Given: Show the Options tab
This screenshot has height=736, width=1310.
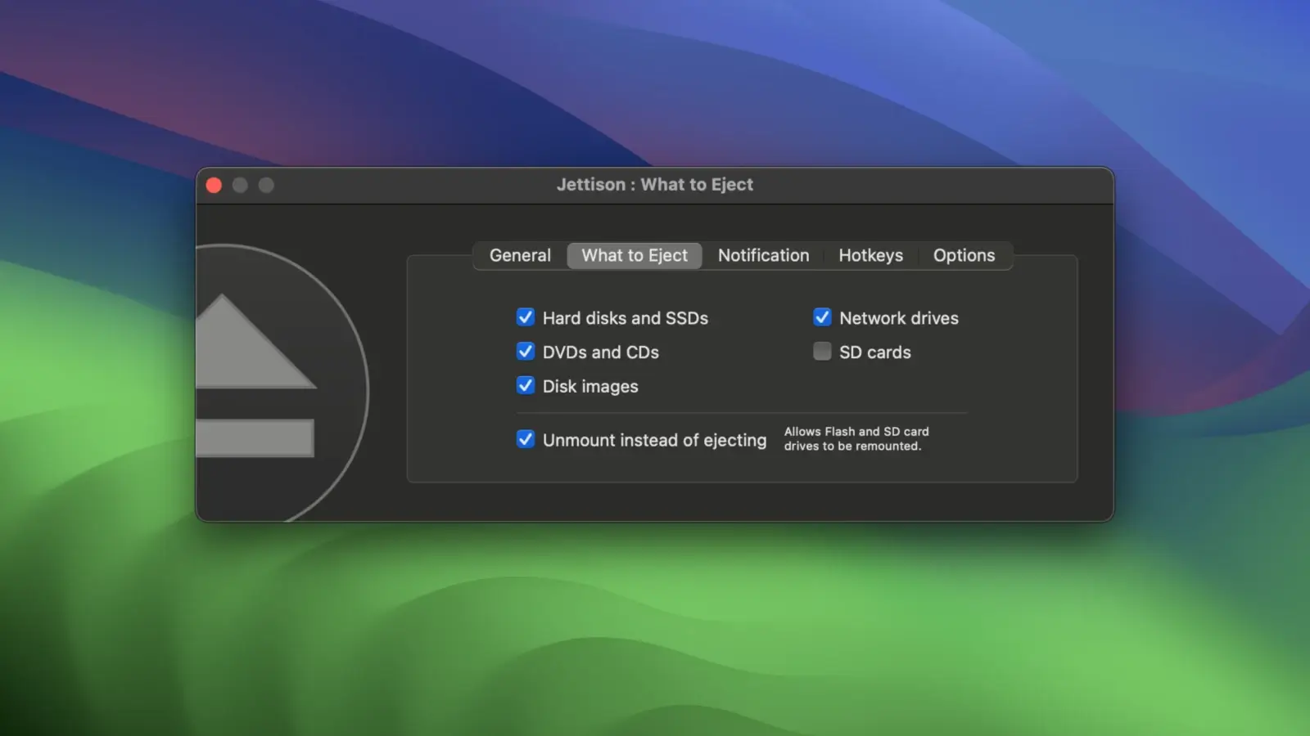Looking at the screenshot, I should [964, 256].
